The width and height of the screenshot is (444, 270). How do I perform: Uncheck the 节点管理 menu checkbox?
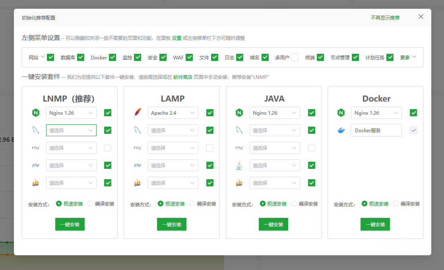[355, 57]
